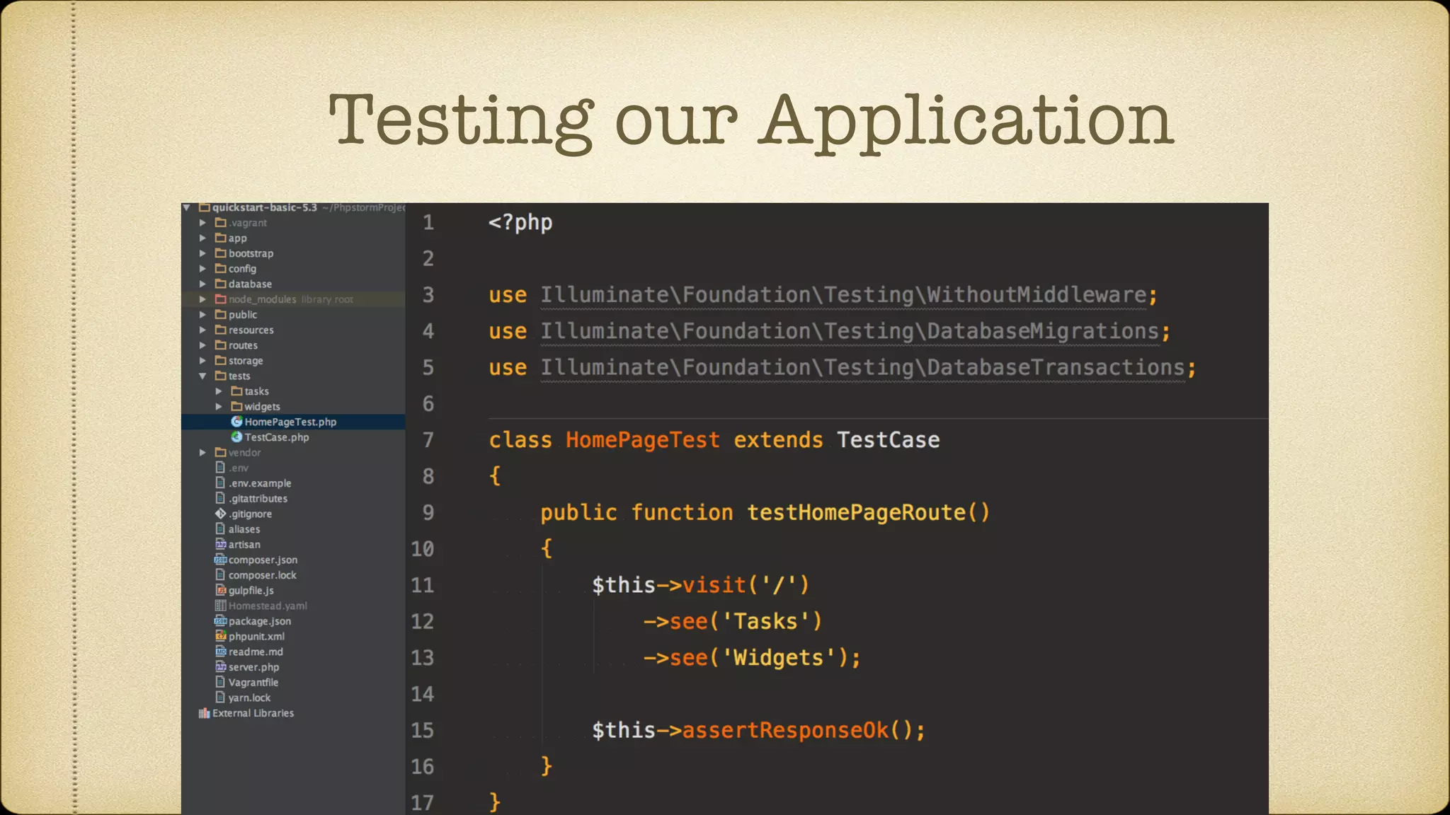Click the WithoutMiddleware import on line 3
The width and height of the screenshot is (1450, 815).
point(843,295)
